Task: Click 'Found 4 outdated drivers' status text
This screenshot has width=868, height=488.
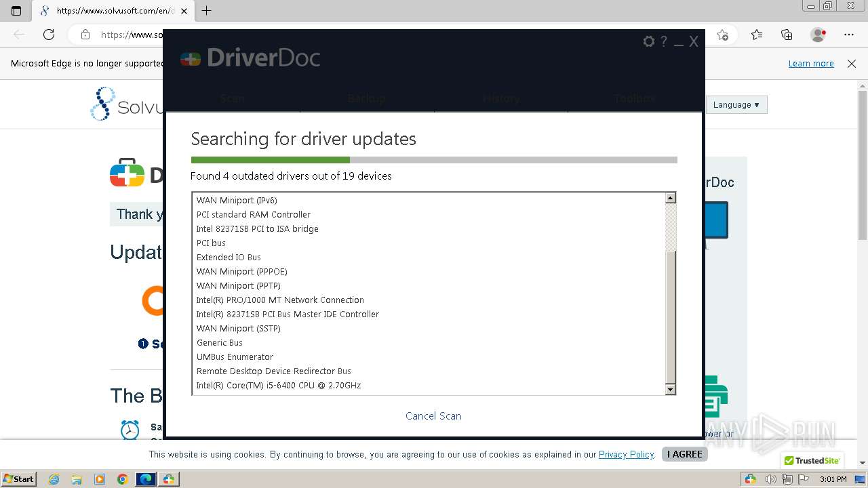Action: (291, 176)
